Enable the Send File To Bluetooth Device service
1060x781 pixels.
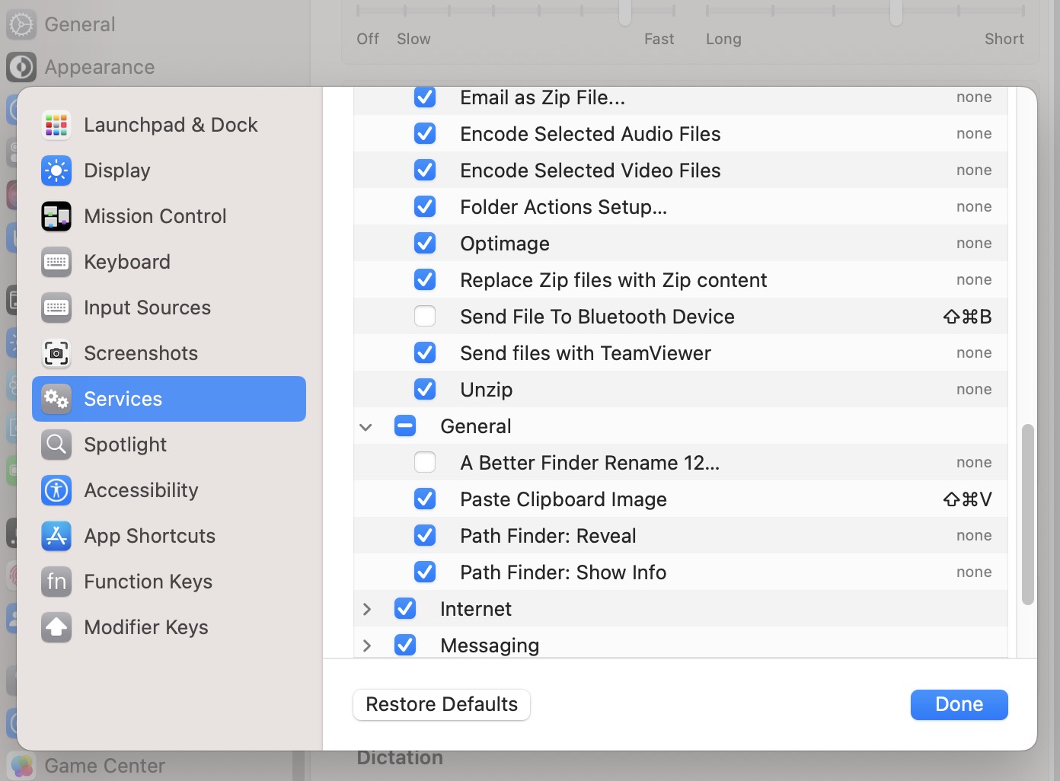click(x=425, y=316)
